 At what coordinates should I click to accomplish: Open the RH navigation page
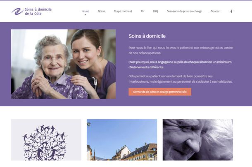click(143, 11)
